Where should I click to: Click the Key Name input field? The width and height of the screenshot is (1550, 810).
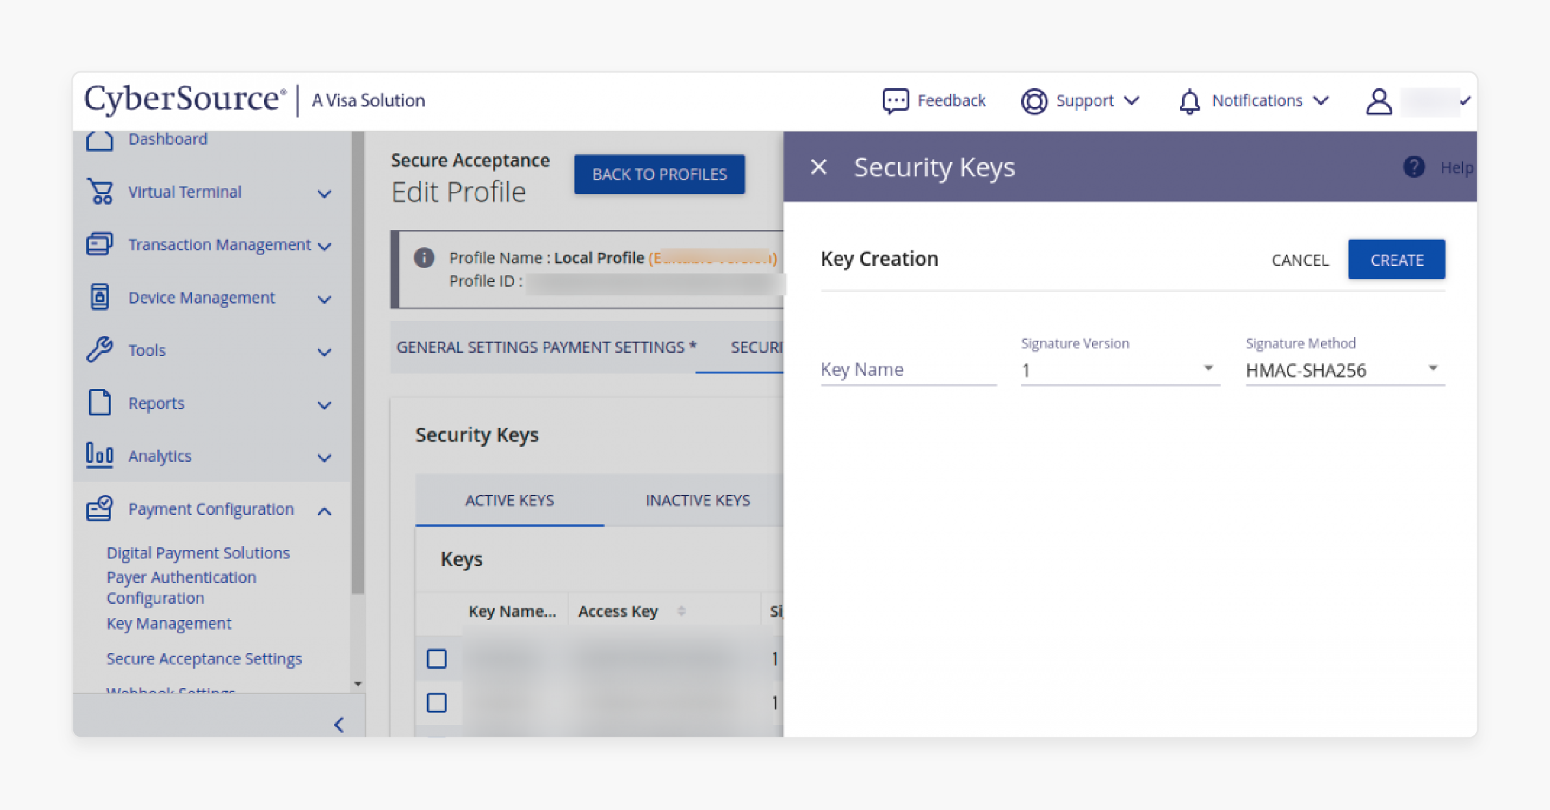click(x=908, y=370)
